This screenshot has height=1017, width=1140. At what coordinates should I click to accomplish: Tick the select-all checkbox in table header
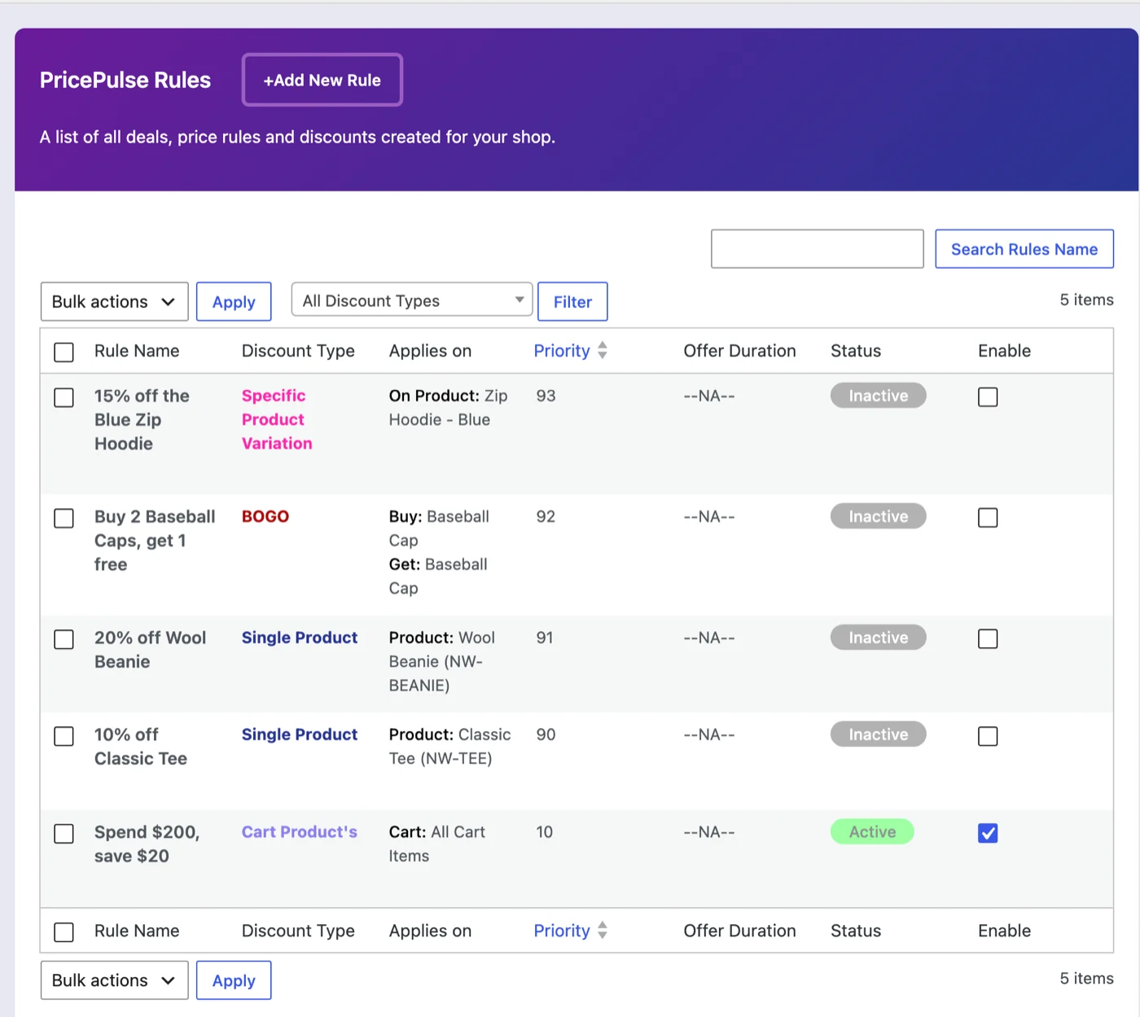click(x=64, y=352)
